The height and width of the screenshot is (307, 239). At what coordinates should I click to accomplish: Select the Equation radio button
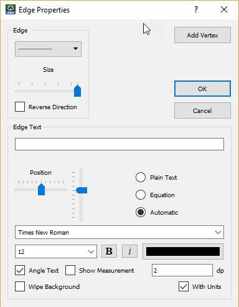click(x=141, y=195)
